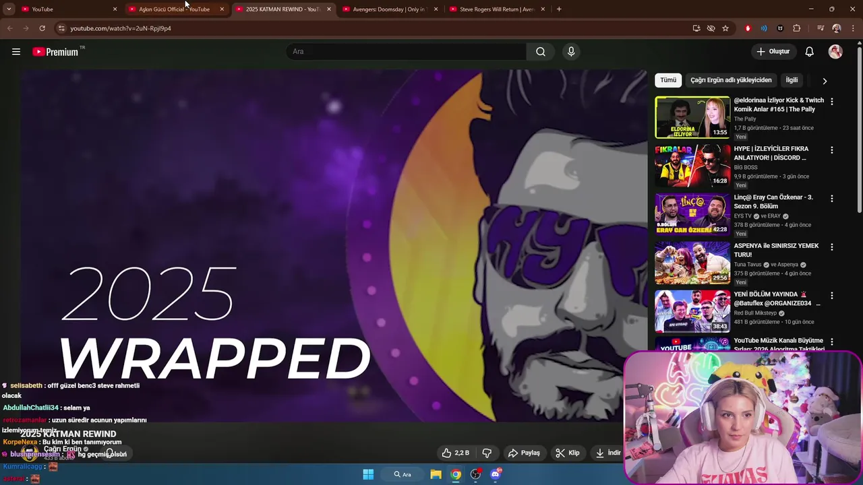Select the Tümü filter chip
The height and width of the screenshot is (485, 863).
tap(668, 80)
